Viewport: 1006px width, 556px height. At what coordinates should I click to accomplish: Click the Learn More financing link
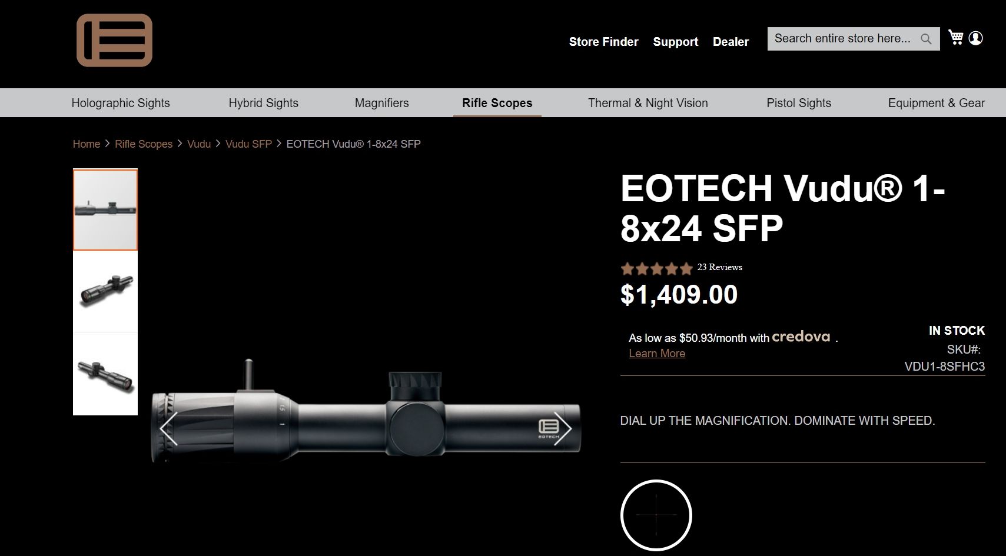click(657, 353)
